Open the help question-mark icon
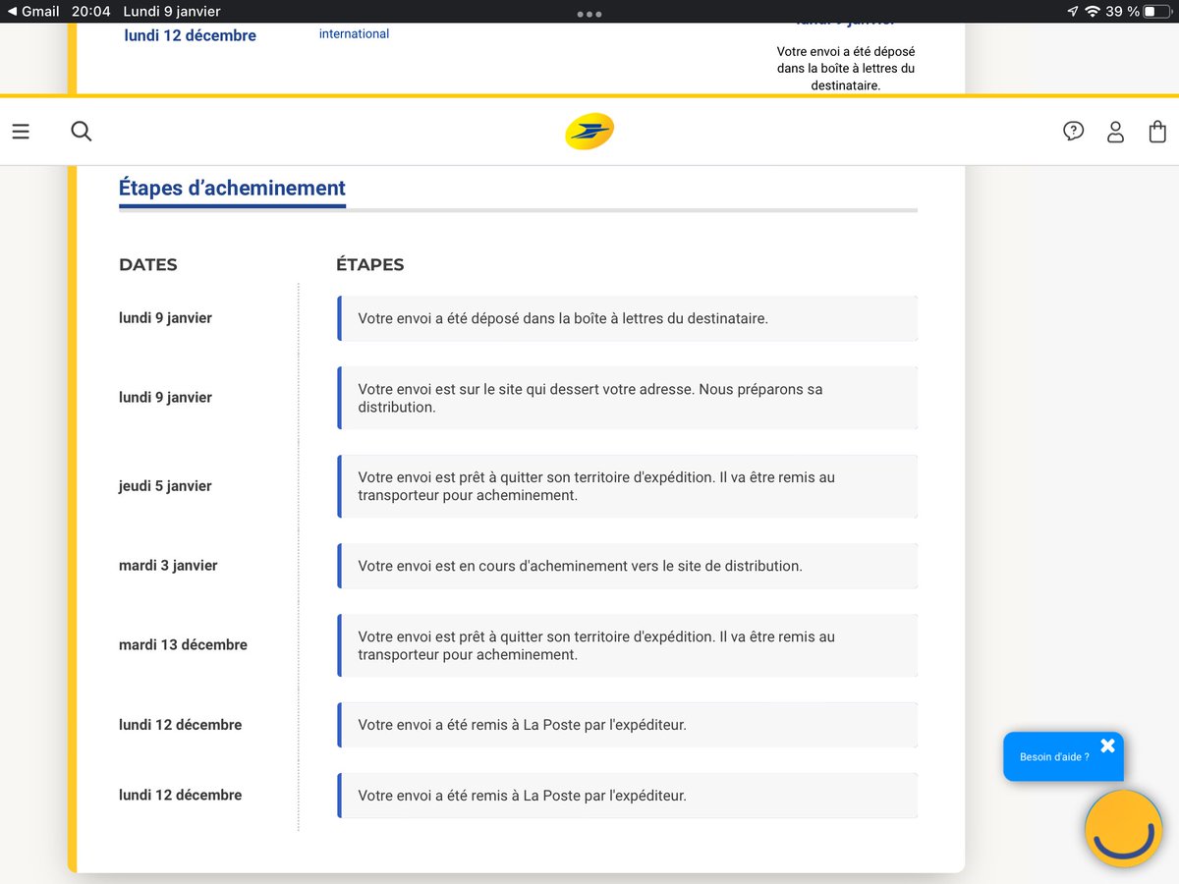 pos(1073,131)
